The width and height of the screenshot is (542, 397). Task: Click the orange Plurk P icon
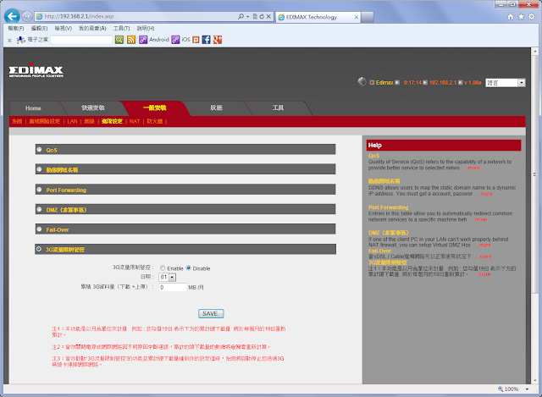tap(196, 40)
